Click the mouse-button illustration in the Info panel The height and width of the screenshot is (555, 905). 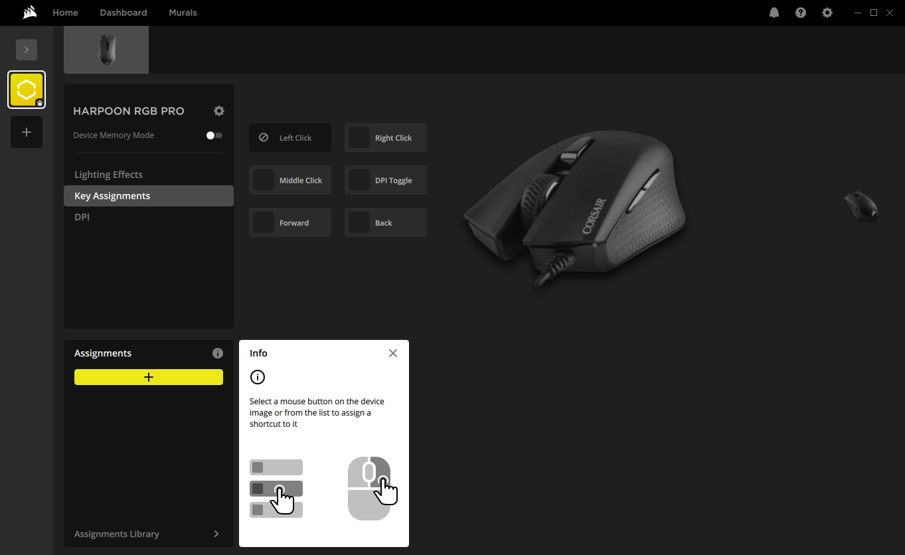coord(372,488)
